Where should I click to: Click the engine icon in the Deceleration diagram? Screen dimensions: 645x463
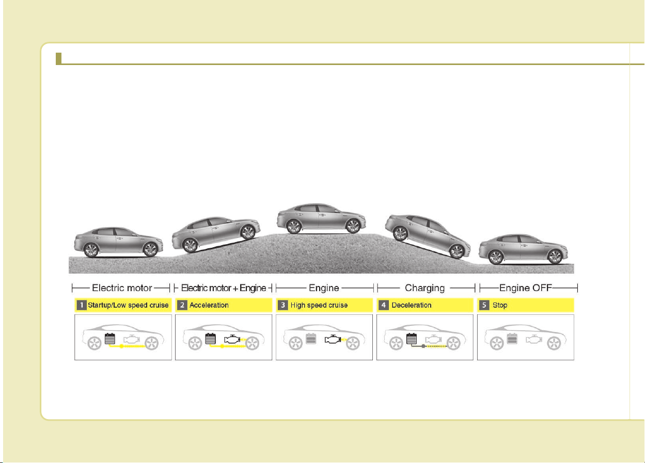[434, 340]
